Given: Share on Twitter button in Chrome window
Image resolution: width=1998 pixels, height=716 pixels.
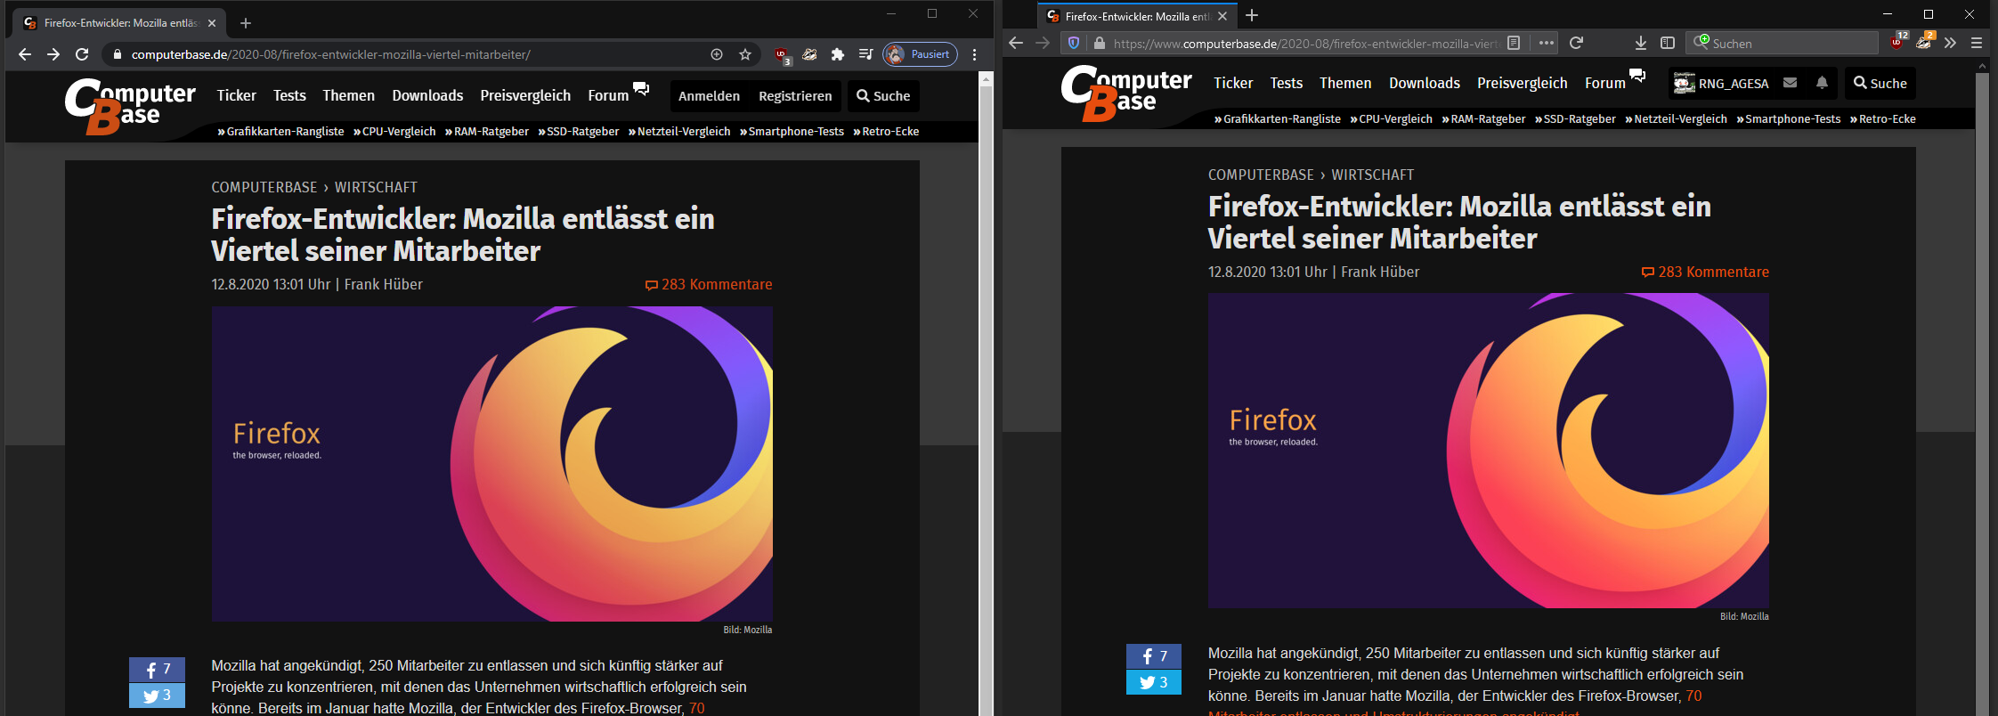Looking at the screenshot, I should pos(157,696).
